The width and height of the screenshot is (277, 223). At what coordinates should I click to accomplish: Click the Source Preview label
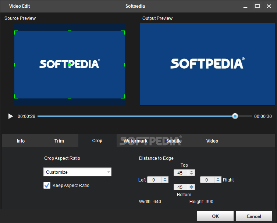click(20, 18)
